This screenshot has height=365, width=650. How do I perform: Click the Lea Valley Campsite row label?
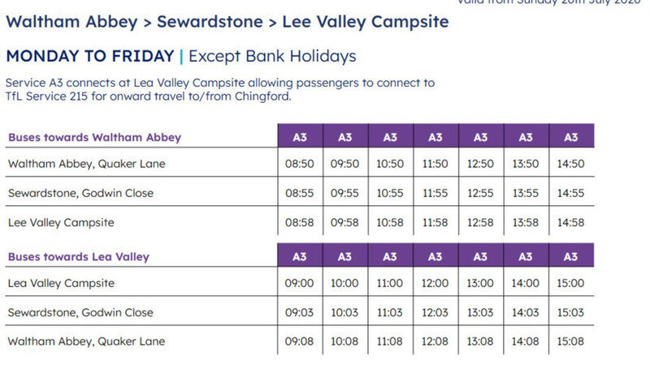pyautogui.click(x=61, y=283)
